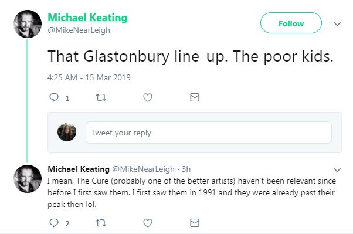Click Michael Keating name in the reply tweet

point(79,169)
